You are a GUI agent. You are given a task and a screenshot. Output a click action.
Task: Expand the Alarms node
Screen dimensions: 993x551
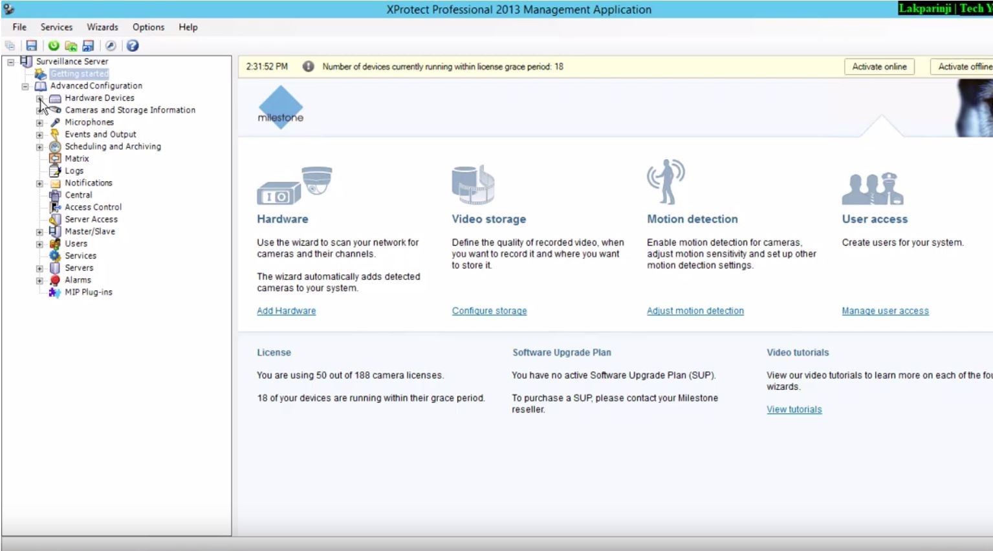click(x=39, y=281)
